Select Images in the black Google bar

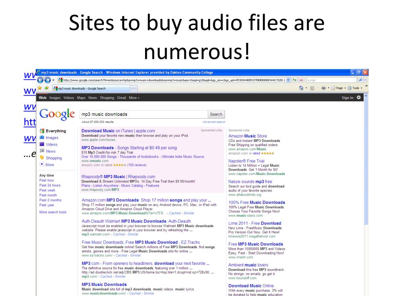pyautogui.click(x=55, y=98)
